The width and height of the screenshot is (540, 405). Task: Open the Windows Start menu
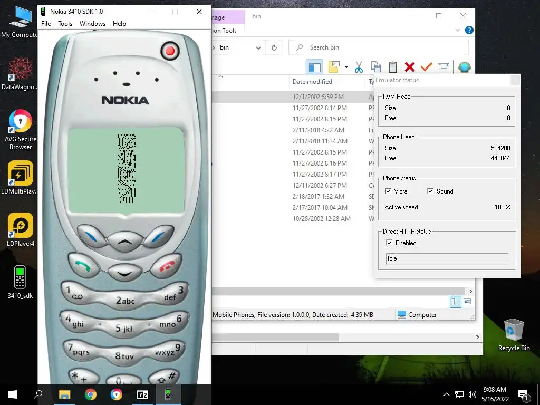point(13,394)
